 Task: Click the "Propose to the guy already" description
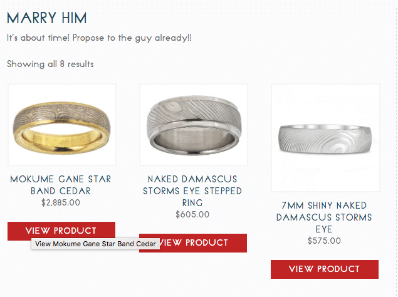(100, 38)
